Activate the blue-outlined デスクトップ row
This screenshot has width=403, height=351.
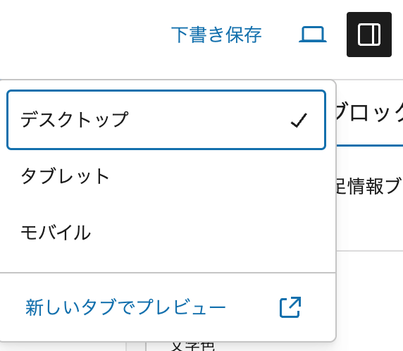(166, 120)
